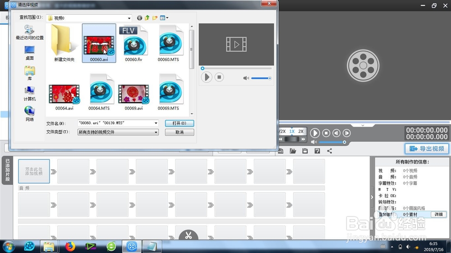This screenshot has width=451, height=253.
Task: Adjust the main player volume slider
Action: click(x=332, y=142)
